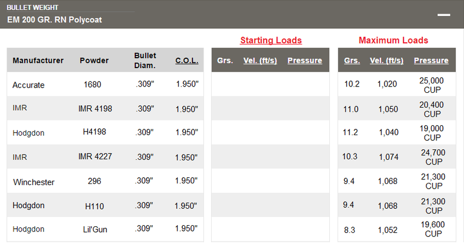This screenshot has width=464, height=251.
Task: Select the IMR 4227 powder cell
Action: [95, 156]
